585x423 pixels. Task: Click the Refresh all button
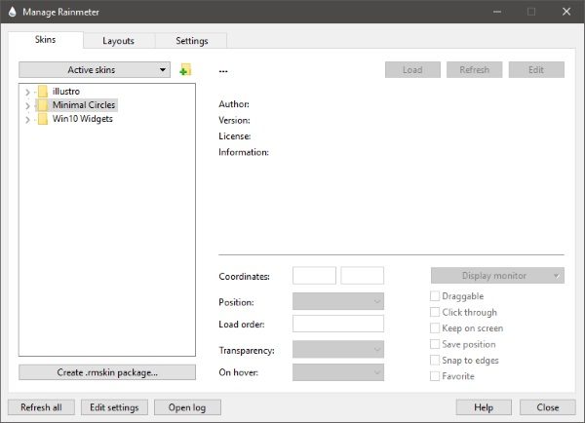coord(41,407)
